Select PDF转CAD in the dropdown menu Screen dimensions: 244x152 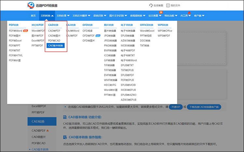(x=54, y=40)
